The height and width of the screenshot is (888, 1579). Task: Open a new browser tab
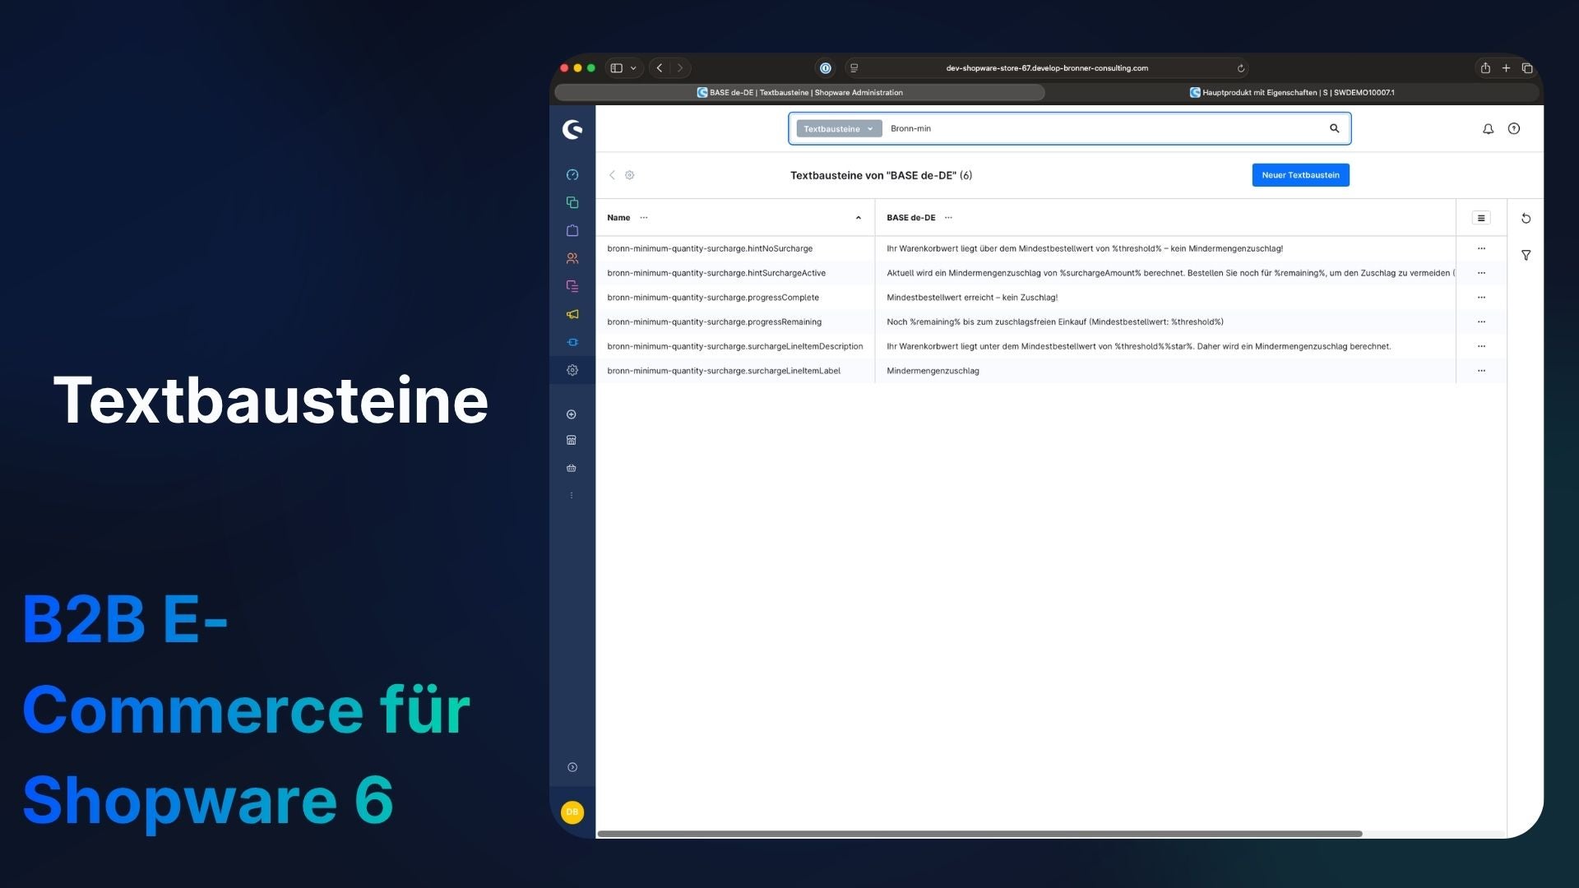click(1506, 68)
